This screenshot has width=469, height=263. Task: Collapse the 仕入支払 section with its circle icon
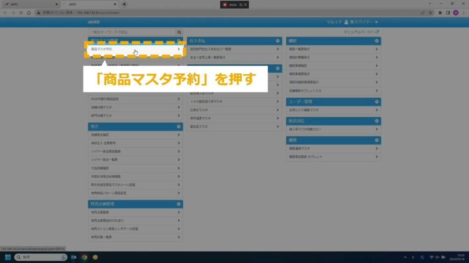(278, 41)
